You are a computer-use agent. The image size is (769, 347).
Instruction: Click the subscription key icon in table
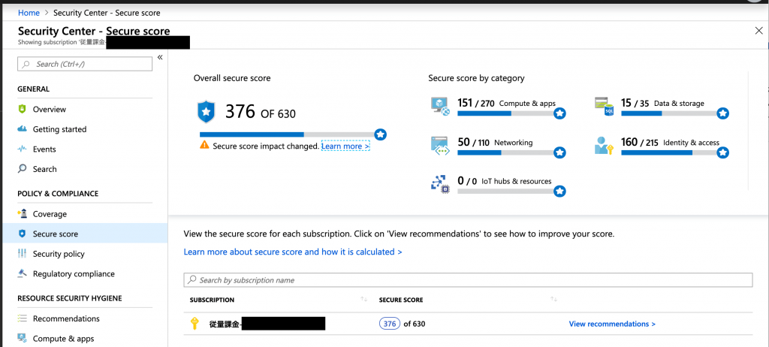195,324
